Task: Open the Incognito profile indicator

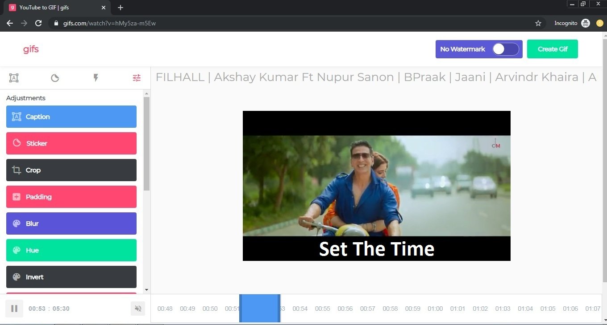Action: (x=572, y=23)
